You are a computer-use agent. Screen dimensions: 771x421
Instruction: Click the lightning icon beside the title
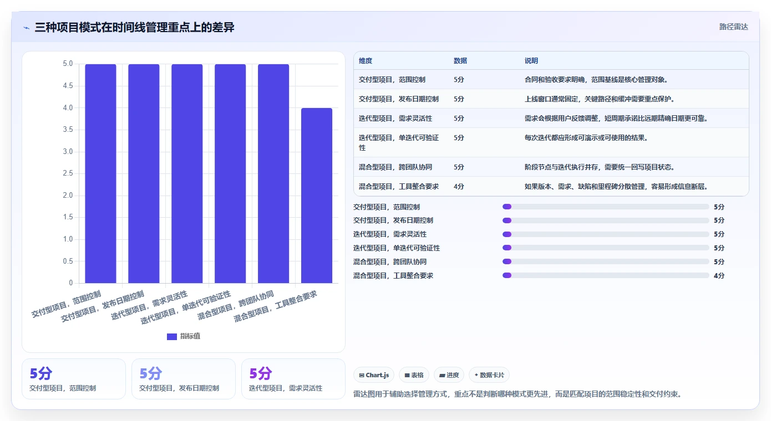(27, 28)
